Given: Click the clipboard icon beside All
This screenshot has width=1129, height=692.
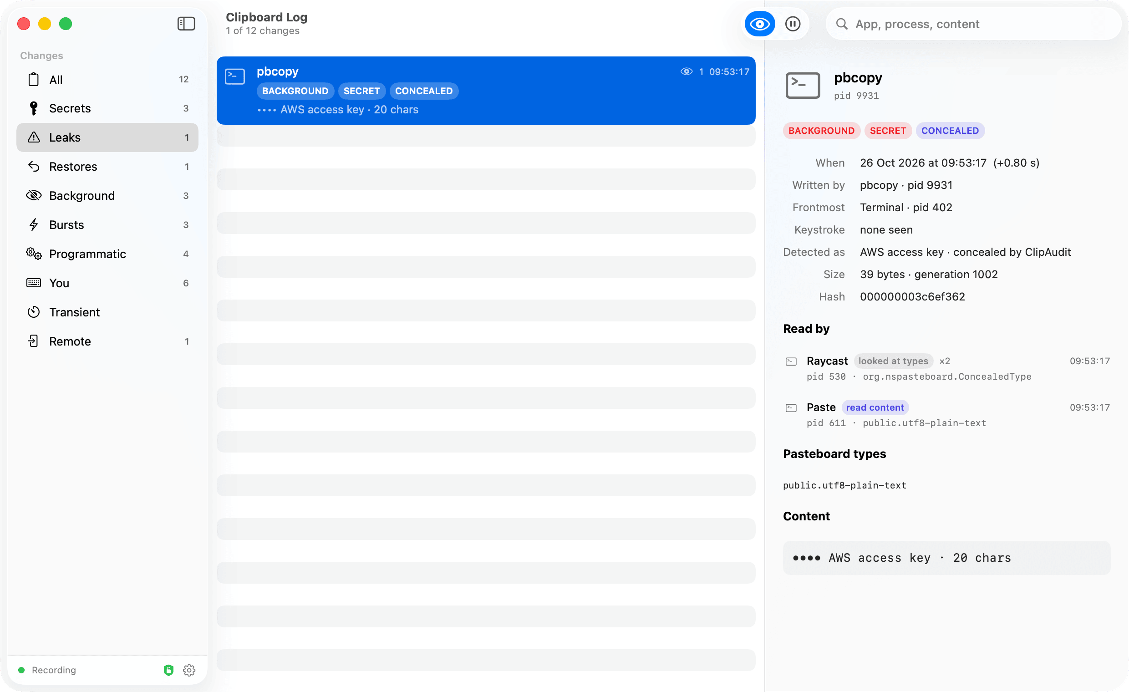Looking at the screenshot, I should tap(33, 79).
